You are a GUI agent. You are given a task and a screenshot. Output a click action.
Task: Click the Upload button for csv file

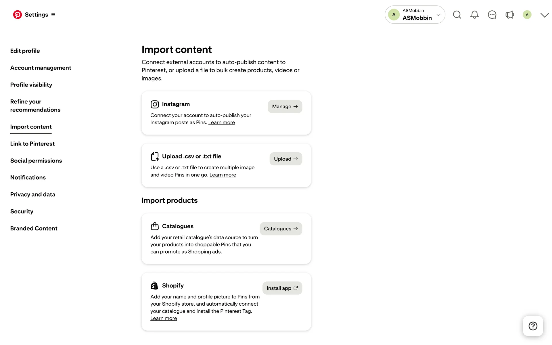coord(286,159)
